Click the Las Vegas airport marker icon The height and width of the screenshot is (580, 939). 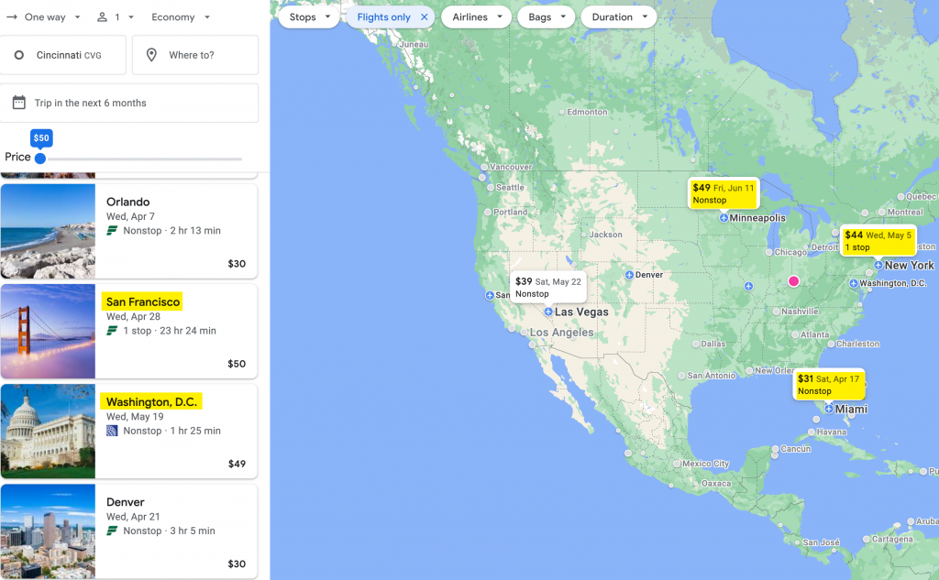(x=548, y=312)
